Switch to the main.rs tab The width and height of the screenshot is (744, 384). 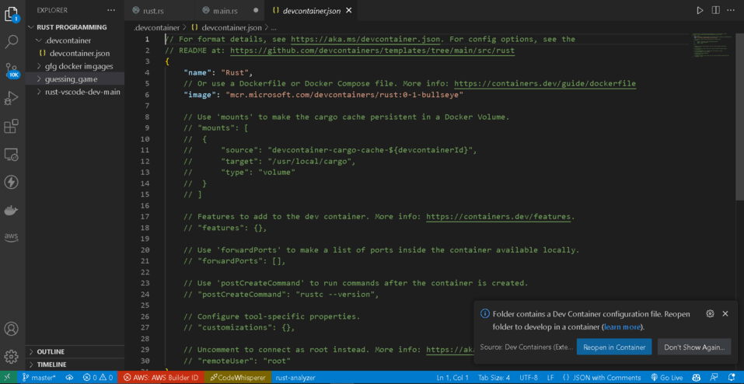click(225, 11)
